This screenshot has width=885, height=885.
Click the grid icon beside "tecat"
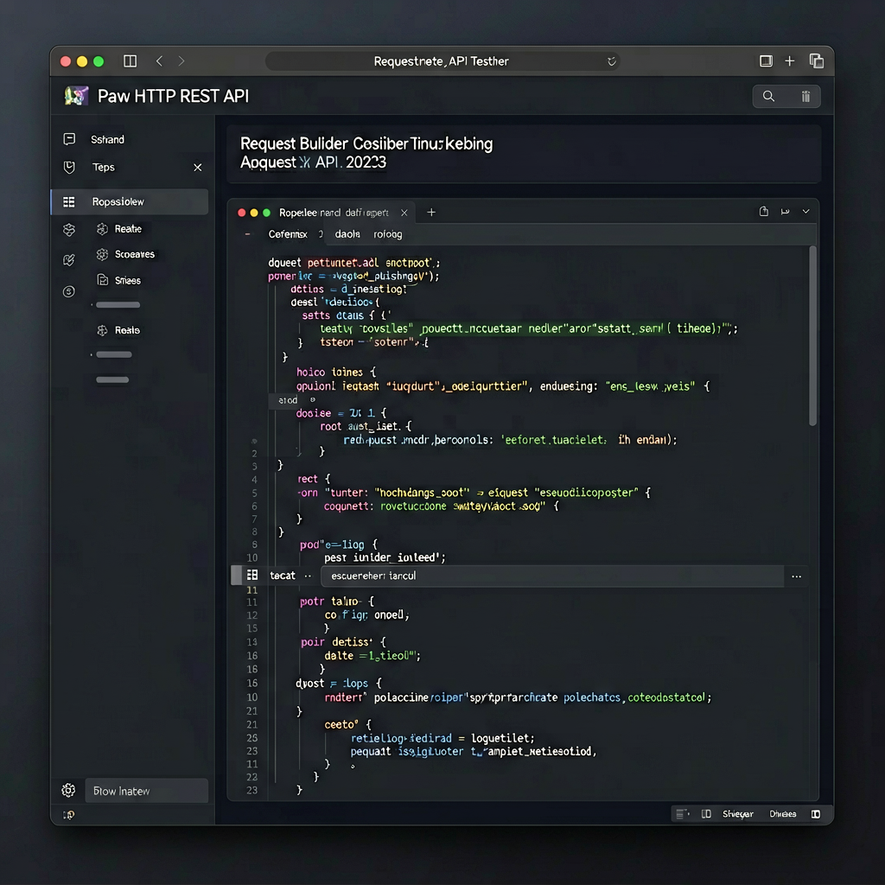pyautogui.click(x=252, y=575)
